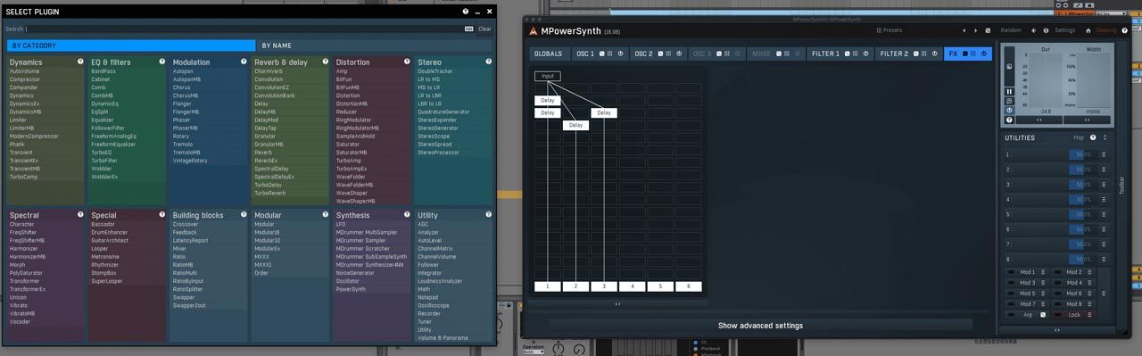Toggle OSC 1 power button
Screen dimensions: 1142x356
[620, 54]
